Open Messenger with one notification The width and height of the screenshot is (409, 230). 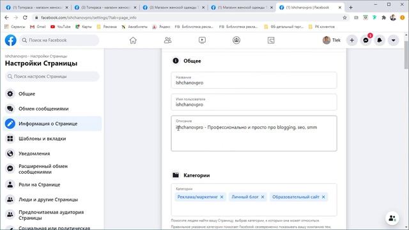tap(366, 40)
